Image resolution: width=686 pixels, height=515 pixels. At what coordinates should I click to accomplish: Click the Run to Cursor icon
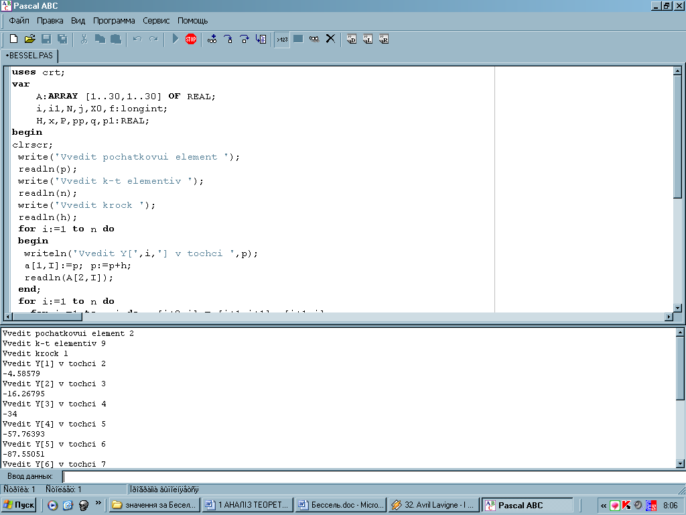[261, 39]
